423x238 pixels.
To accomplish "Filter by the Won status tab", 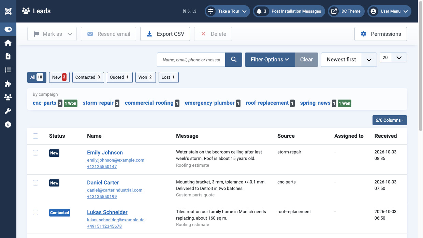I will click(x=146, y=77).
